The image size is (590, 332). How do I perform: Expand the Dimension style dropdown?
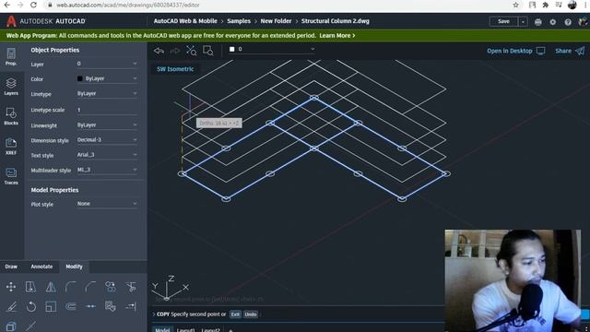point(107,139)
